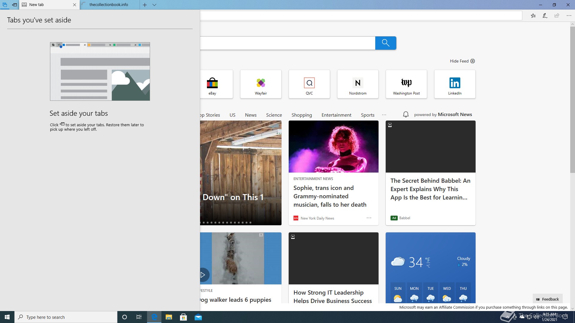
Task: Select the Shopping feed tab
Action: [302, 115]
